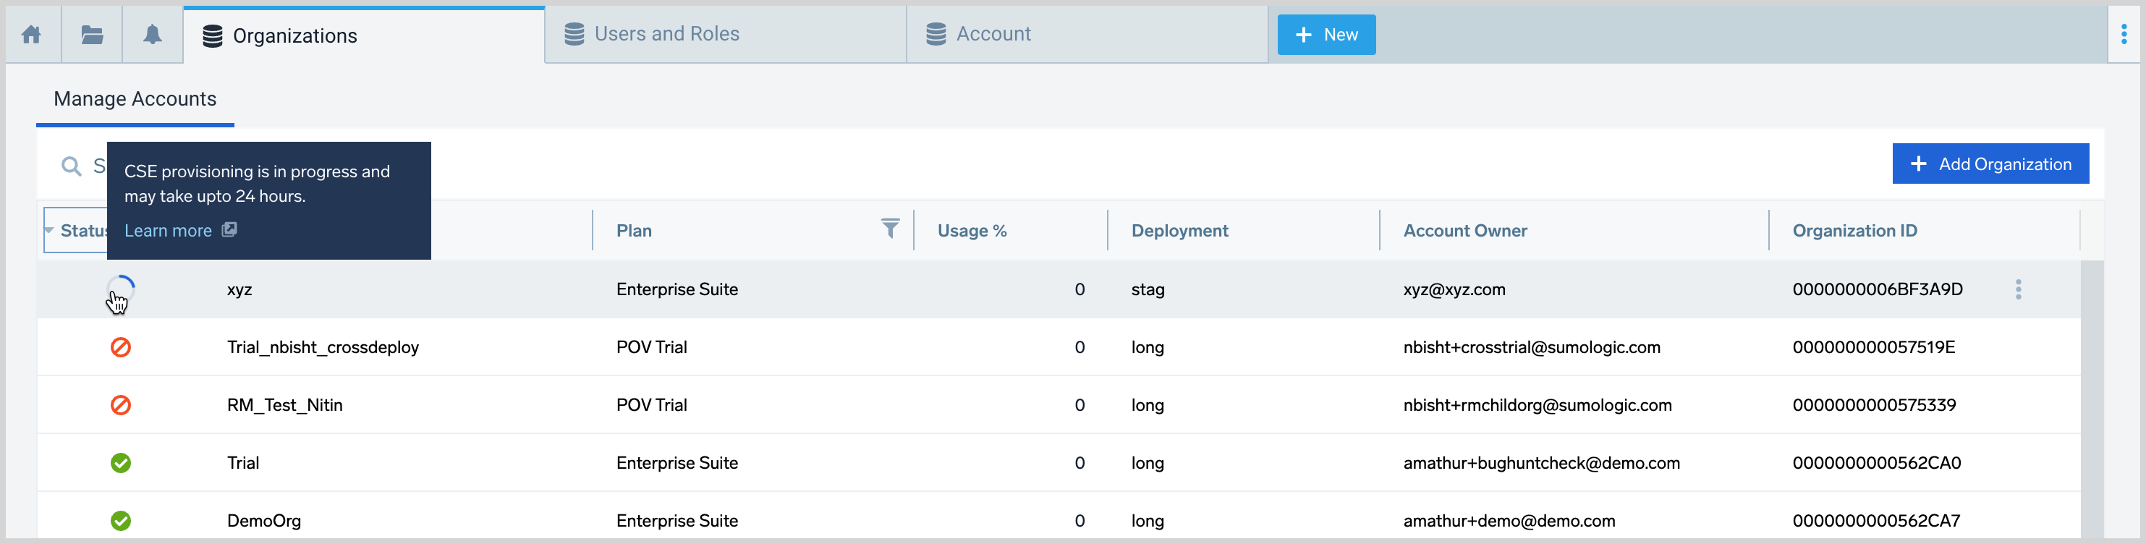Click the search magnifier icon

pyautogui.click(x=72, y=166)
